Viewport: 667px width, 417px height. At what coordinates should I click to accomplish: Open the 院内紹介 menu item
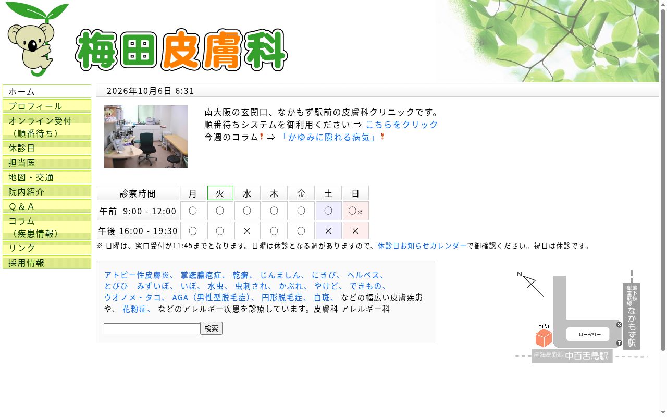click(x=47, y=191)
